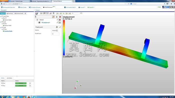Click the triangle-shaped toolbar icon before the question mark
Screen dimensions: 175x98
pos(50,13)
